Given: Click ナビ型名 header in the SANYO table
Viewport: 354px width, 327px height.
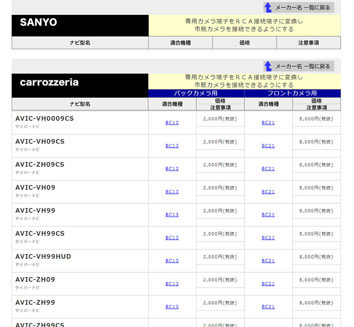Looking at the screenshot, I should tap(80, 43).
